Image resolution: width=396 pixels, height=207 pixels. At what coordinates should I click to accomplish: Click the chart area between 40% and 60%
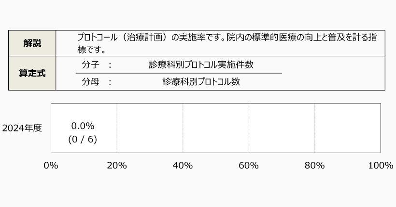[216, 128]
